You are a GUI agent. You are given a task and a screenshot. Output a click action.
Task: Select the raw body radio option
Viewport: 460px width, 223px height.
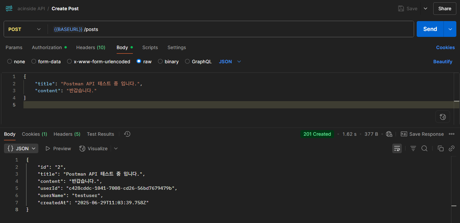tap(139, 61)
